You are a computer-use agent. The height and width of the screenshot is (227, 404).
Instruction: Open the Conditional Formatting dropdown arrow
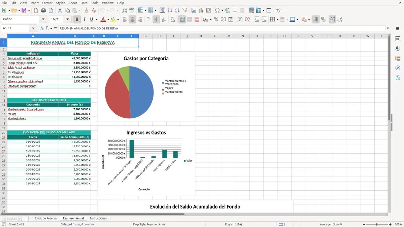coord(309,20)
